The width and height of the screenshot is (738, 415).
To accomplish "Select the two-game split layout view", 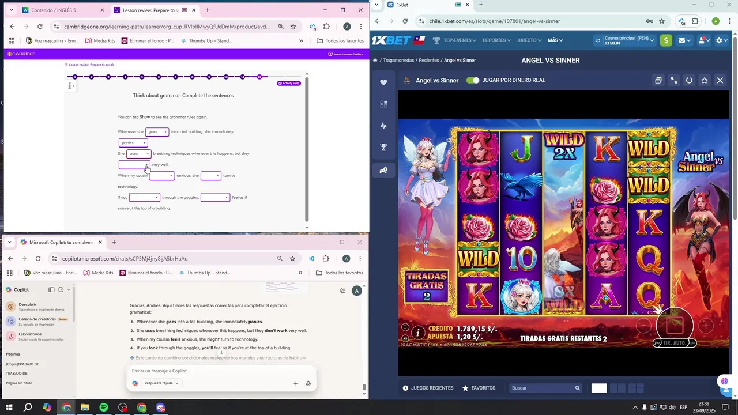I will click(617, 388).
